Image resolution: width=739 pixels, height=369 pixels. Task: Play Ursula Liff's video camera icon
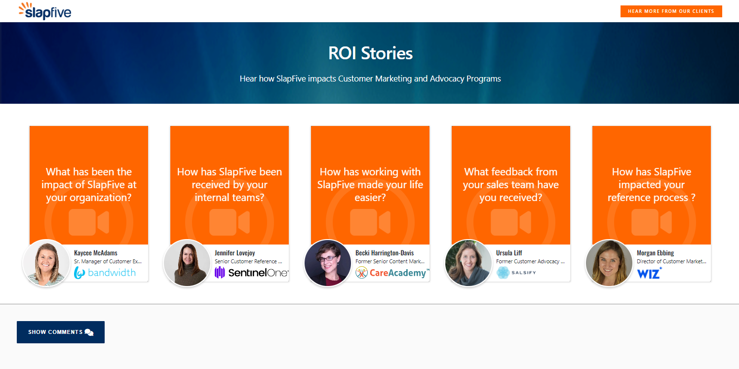[511, 222]
